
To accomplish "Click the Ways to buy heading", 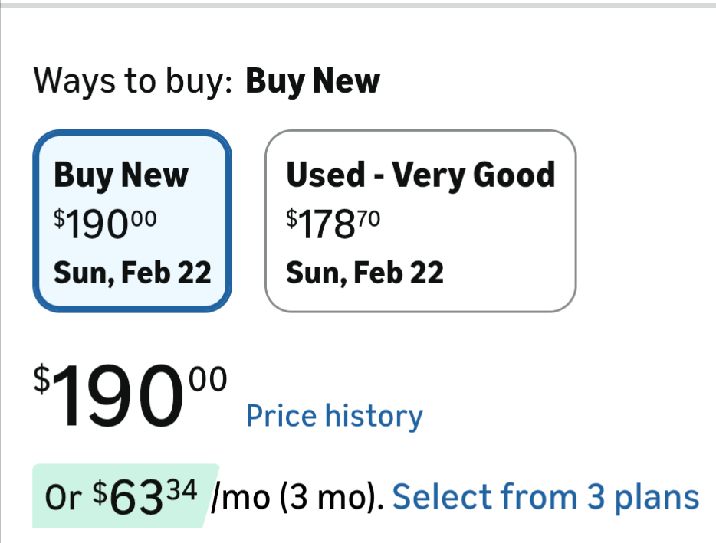I will [133, 80].
